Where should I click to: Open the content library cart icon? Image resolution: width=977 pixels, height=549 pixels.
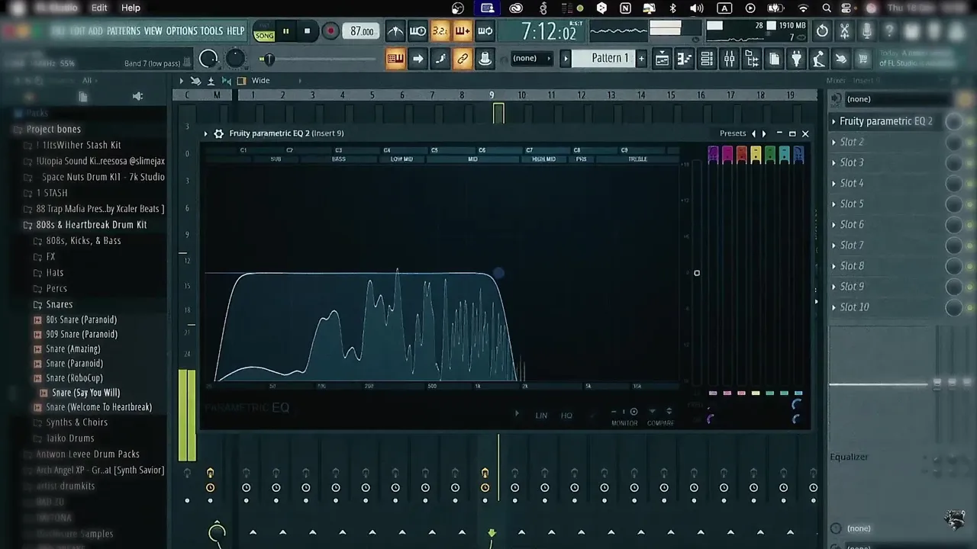click(863, 59)
